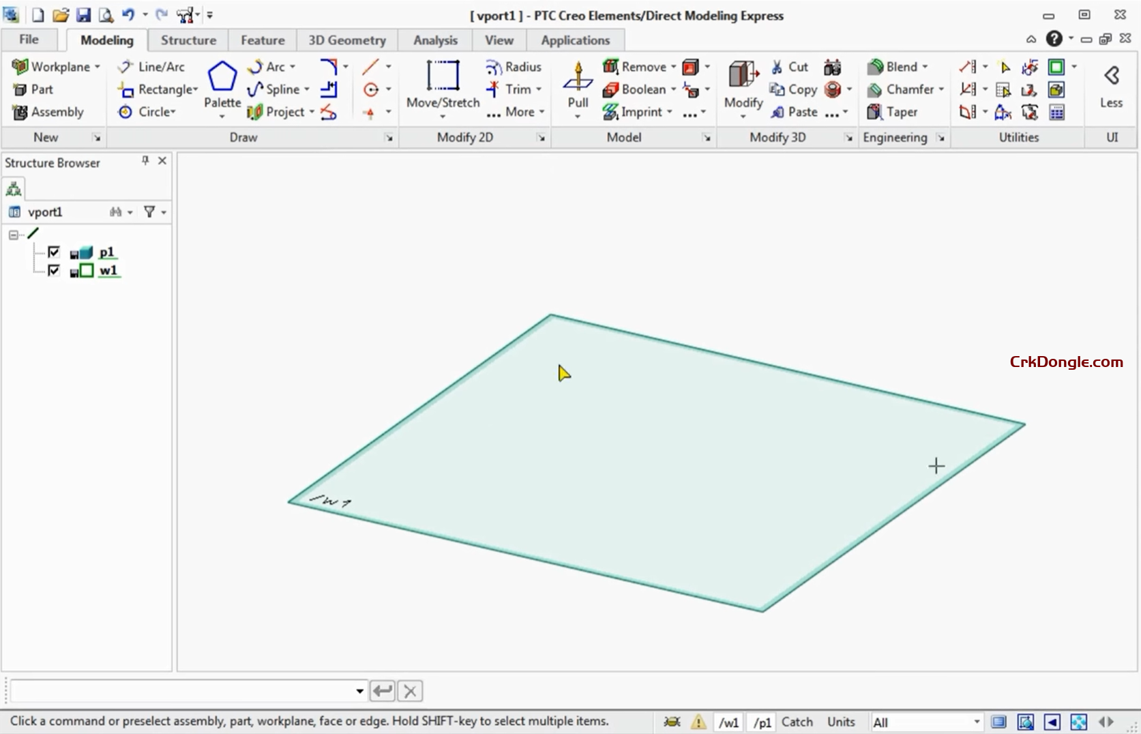Image resolution: width=1141 pixels, height=734 pixels.
Task: Expand the Blend dropdown
Action: click(924, 67)
